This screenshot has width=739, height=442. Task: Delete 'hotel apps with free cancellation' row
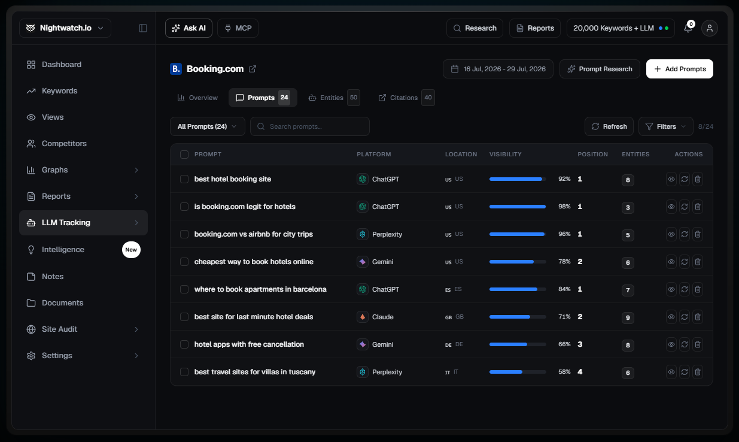(698, 344)
